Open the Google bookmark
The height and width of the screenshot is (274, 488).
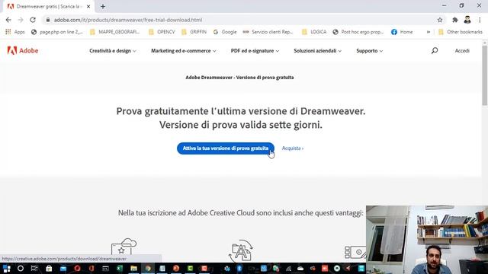(x=225, y=32)
